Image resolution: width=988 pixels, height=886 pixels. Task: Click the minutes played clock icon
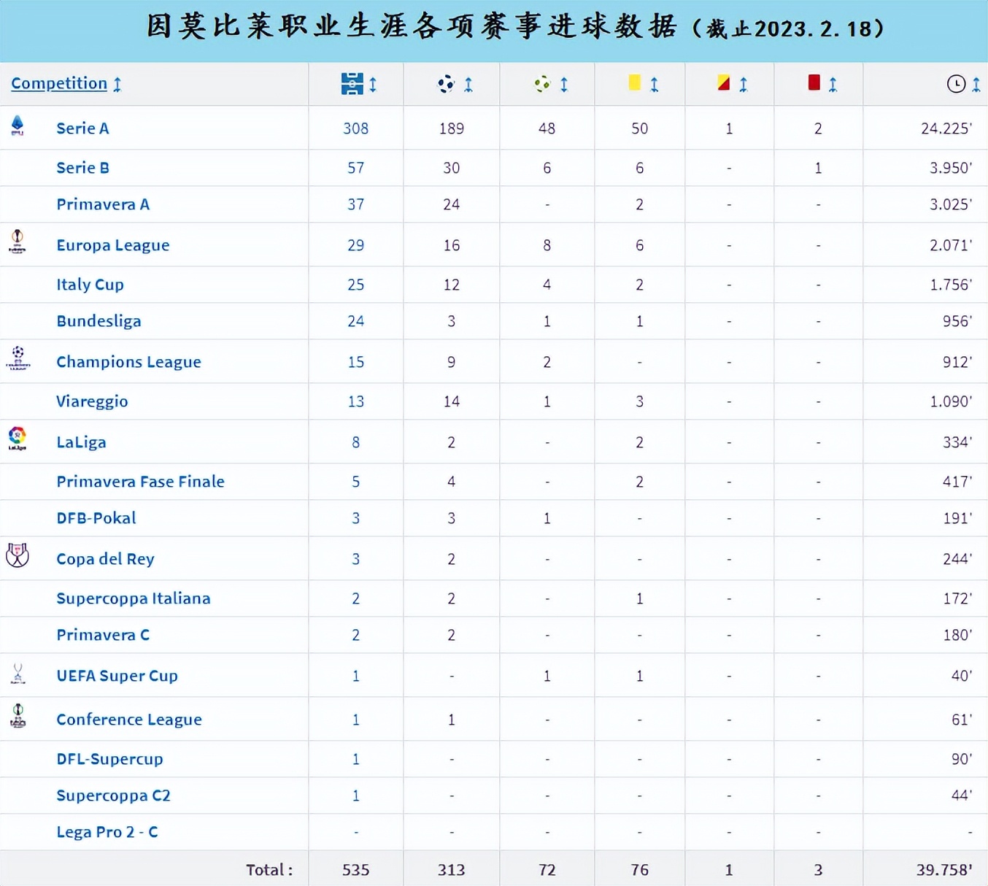click(956, 84)
